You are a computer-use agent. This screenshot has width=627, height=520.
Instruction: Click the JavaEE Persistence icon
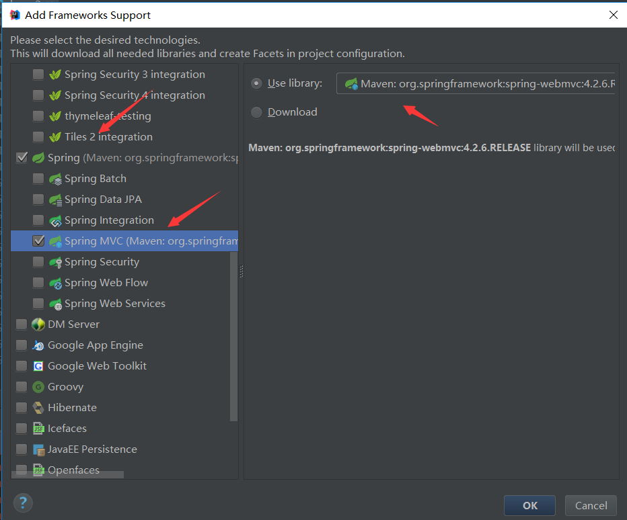(x=39, y=449)
